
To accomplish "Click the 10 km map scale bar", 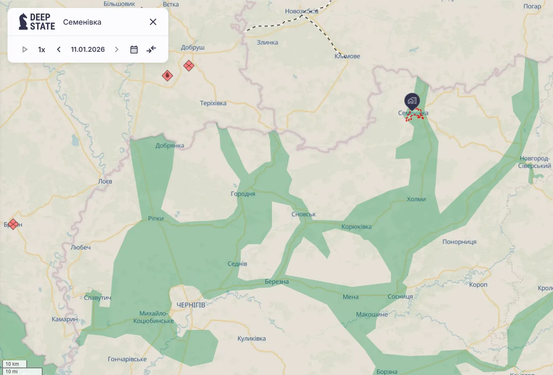I will [15, 364].
